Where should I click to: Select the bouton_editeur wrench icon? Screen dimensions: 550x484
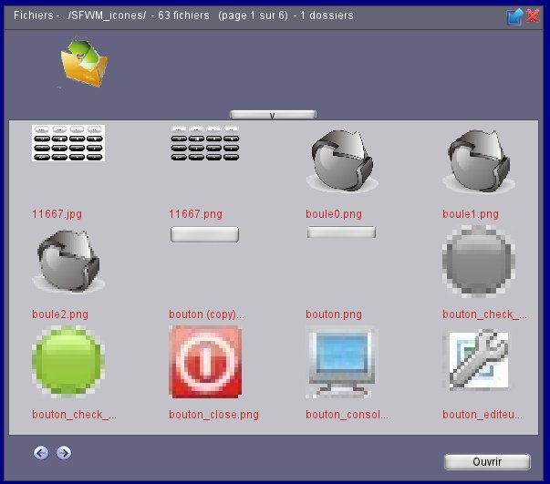tap(479, 361)
